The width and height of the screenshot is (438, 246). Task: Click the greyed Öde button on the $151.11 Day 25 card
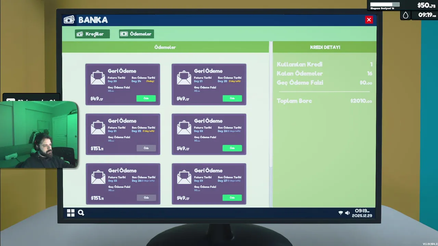click(x=146, y=148)
